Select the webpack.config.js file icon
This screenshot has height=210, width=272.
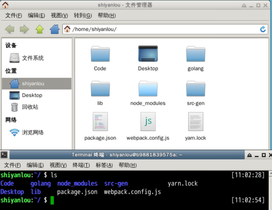tap(148, 121)
